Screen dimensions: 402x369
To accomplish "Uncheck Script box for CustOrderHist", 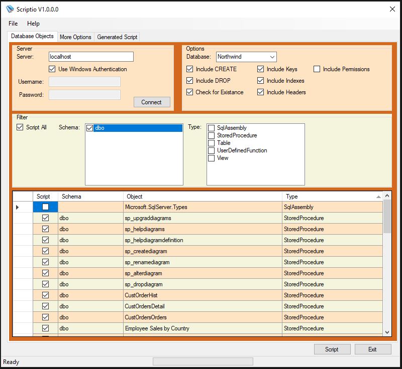I will 45,295.
